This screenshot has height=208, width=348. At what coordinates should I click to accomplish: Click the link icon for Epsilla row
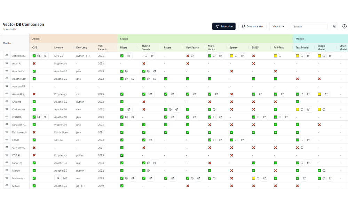(x=7, y=140)
